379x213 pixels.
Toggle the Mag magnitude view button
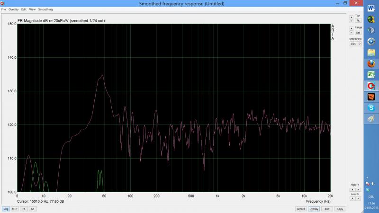tap(6, 209)
